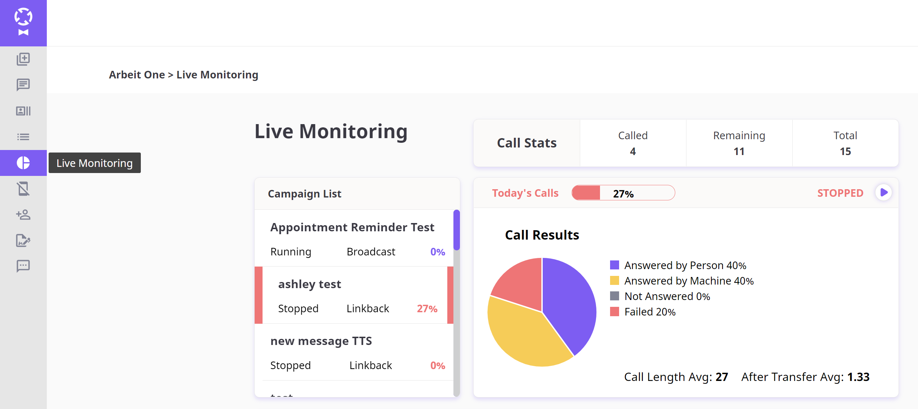The image size is (918, 409).
Task: Open the do-not-call phone blocked icon
Action: pyautogui.click(x=23, y=189)
